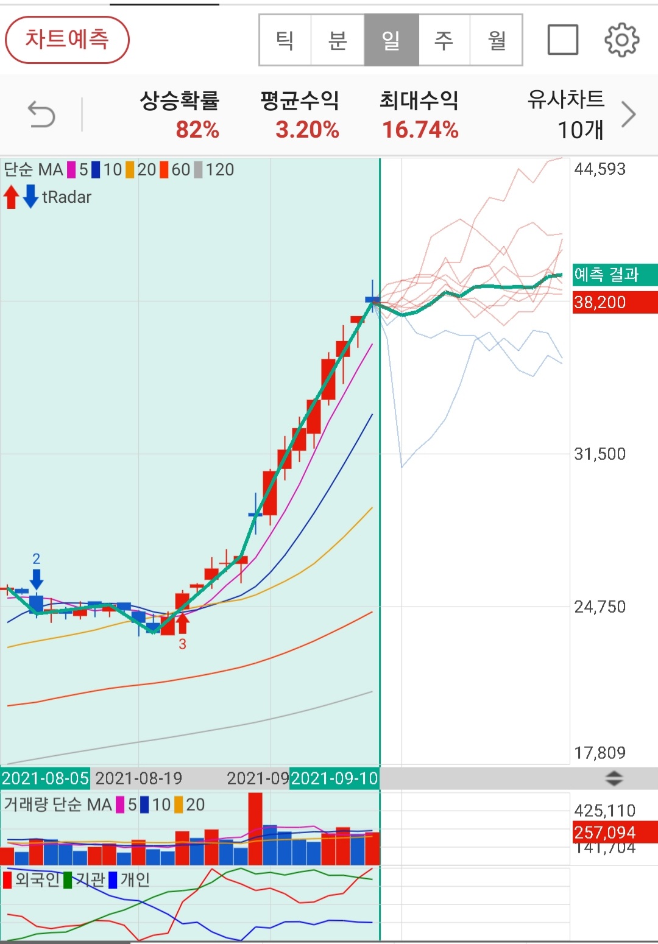The image size is (658, 944).
Task: Open chart settings gear icon
Action: [621, 40]
